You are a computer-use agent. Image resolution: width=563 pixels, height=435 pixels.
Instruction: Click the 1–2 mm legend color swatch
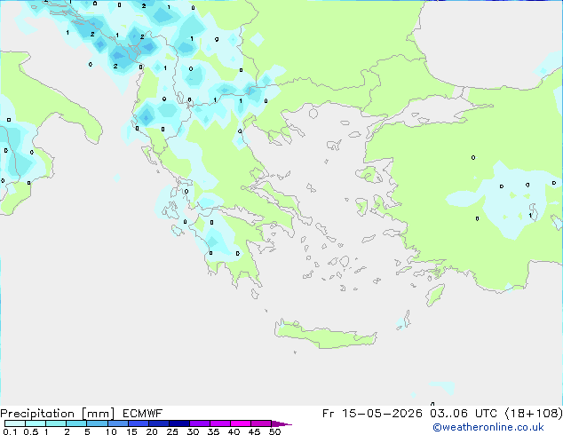pyautogui.click(x=56, y=423)
